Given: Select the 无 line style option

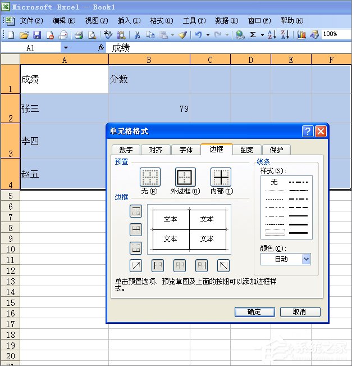Looking at the screenshot, I should pos(274,182).
